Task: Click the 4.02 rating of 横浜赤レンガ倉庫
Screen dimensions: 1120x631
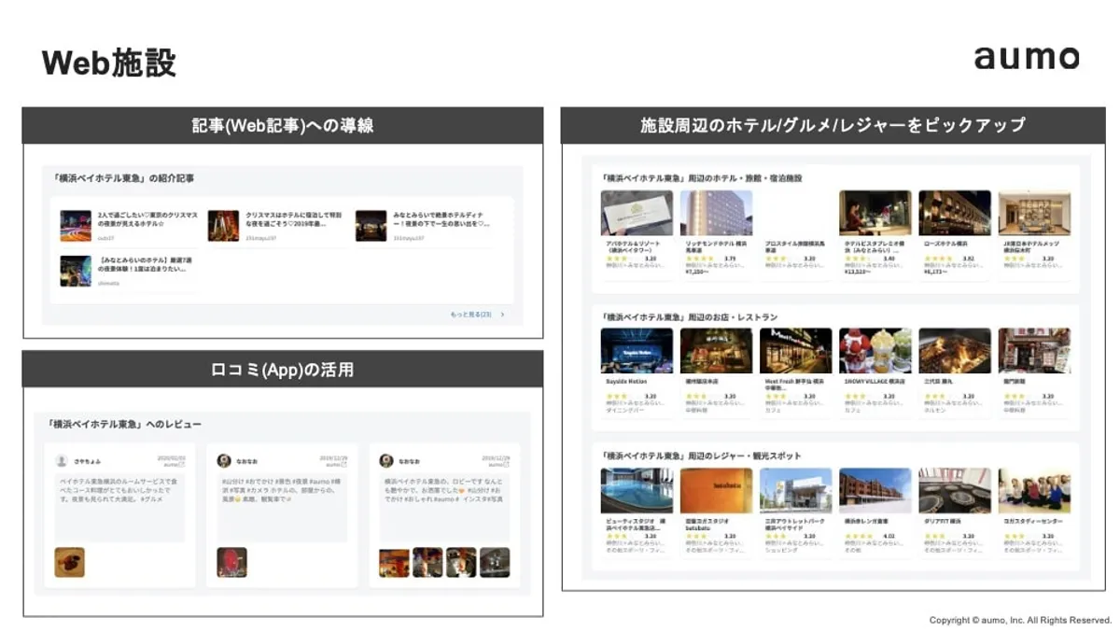Action: pos(889,536)
